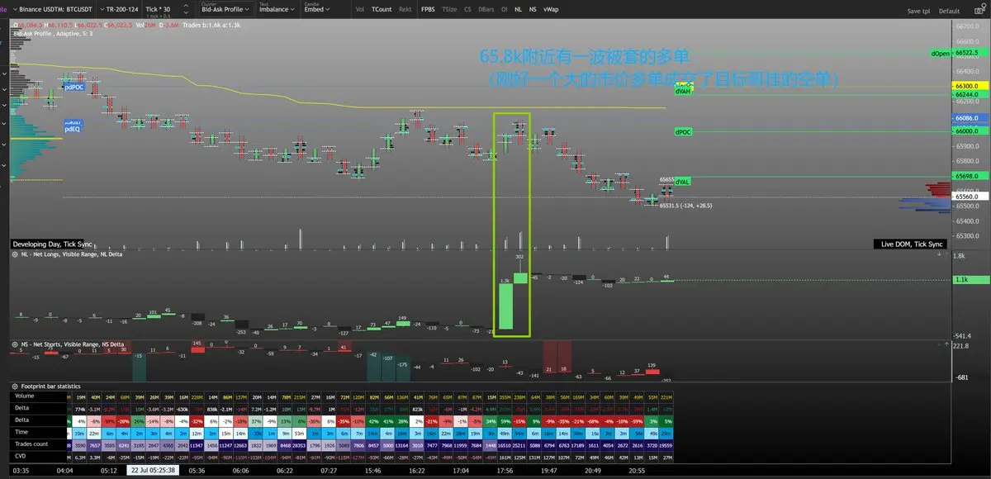Click the NS - Net Shorts panel title
The height and width of the screenshot is (479, 991).
(71, 344)
